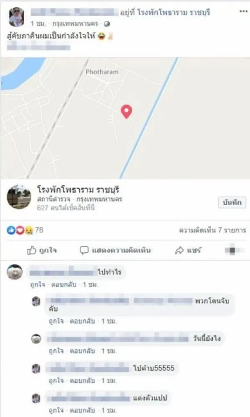This screenshot has height=417, width=250.
Task: Click ถูกใจ under the ไปทำไร comment
Action: coord(38,284)
